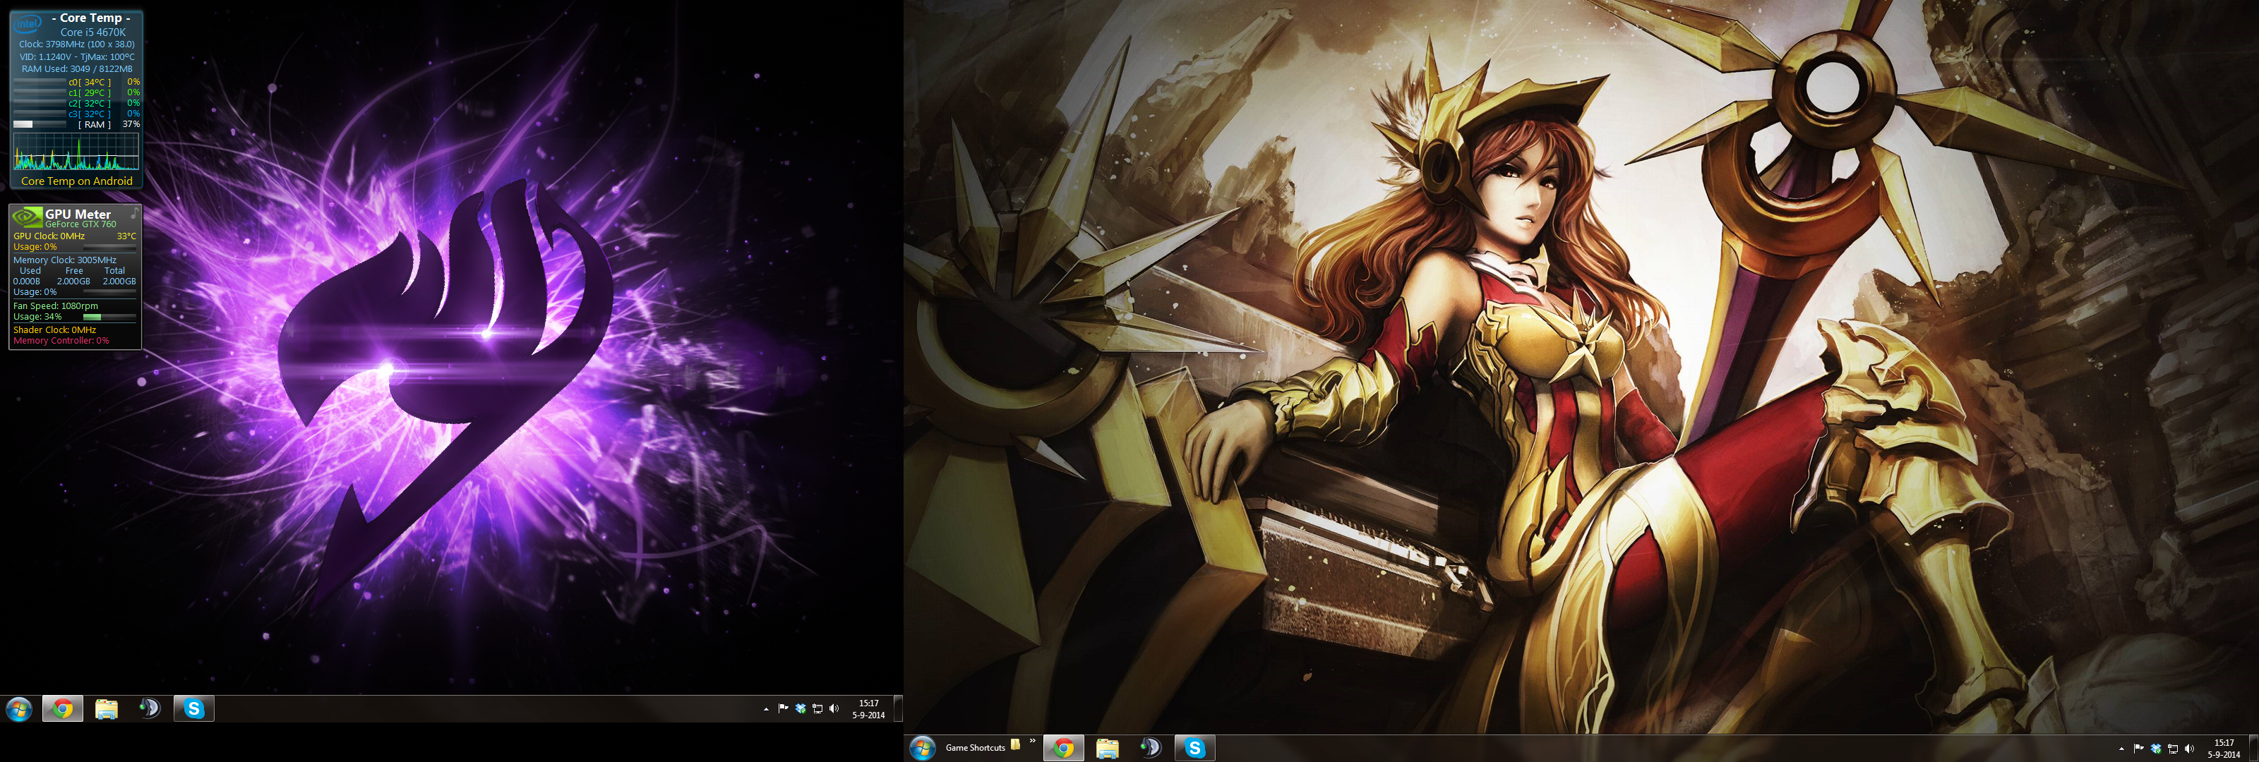Screen dimensions: 2259x762
Task: Click the RAM 37% usage bar
Action: pyautogui.click(x=40, y=124)
